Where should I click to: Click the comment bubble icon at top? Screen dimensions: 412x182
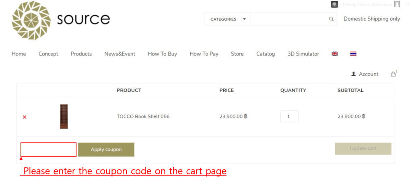click(x=334, y=4)
